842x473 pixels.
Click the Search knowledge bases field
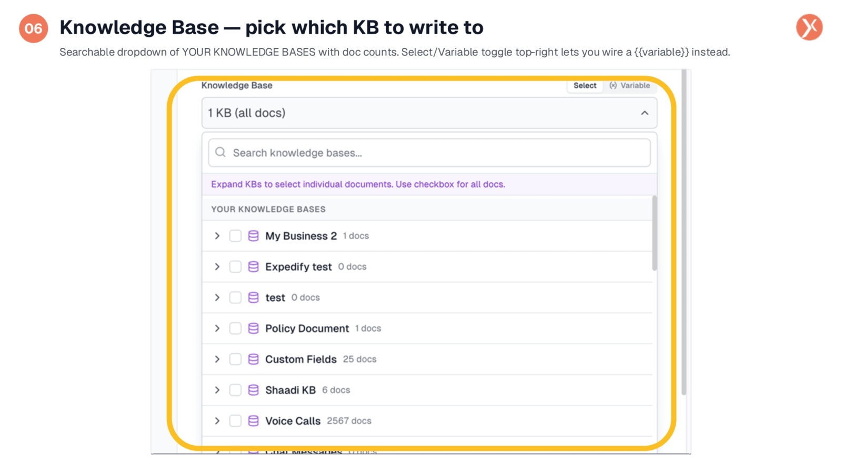point(429,153)
